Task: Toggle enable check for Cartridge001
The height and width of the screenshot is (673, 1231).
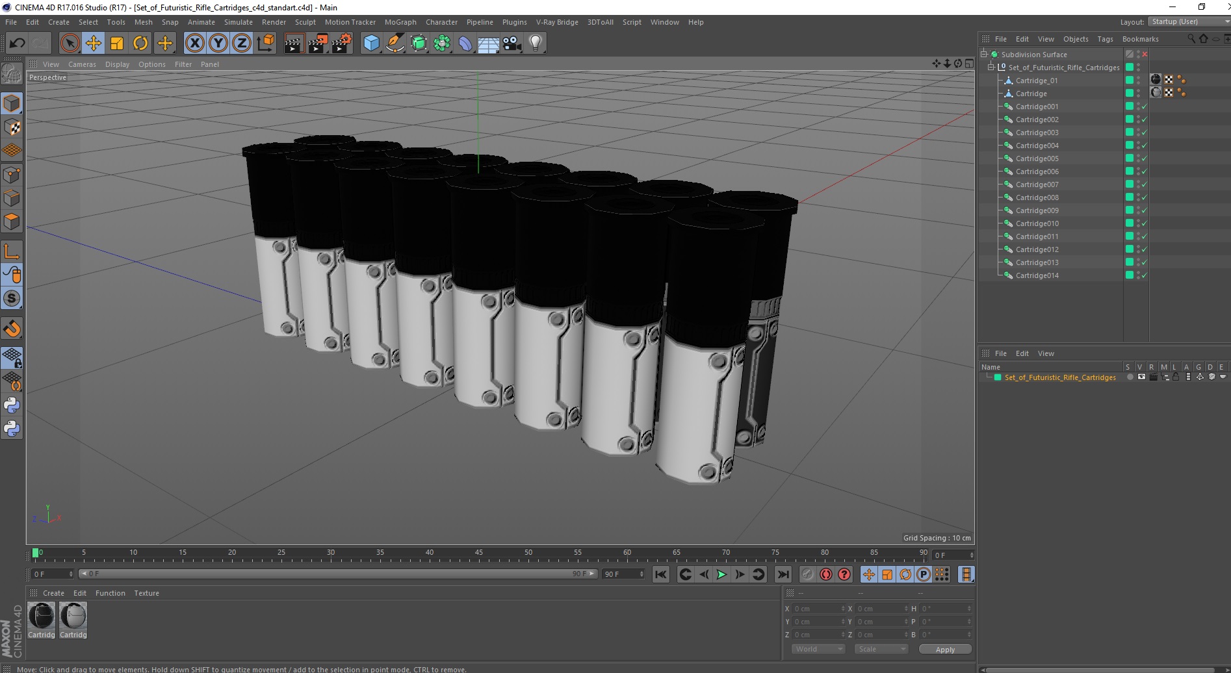Action: click(x=1145, y=107)
